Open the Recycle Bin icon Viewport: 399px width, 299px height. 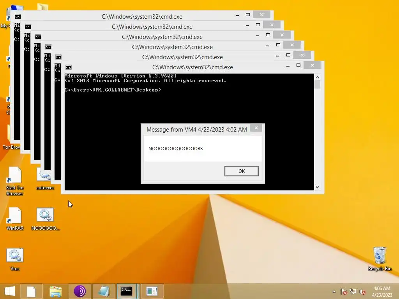coord(380,259)
